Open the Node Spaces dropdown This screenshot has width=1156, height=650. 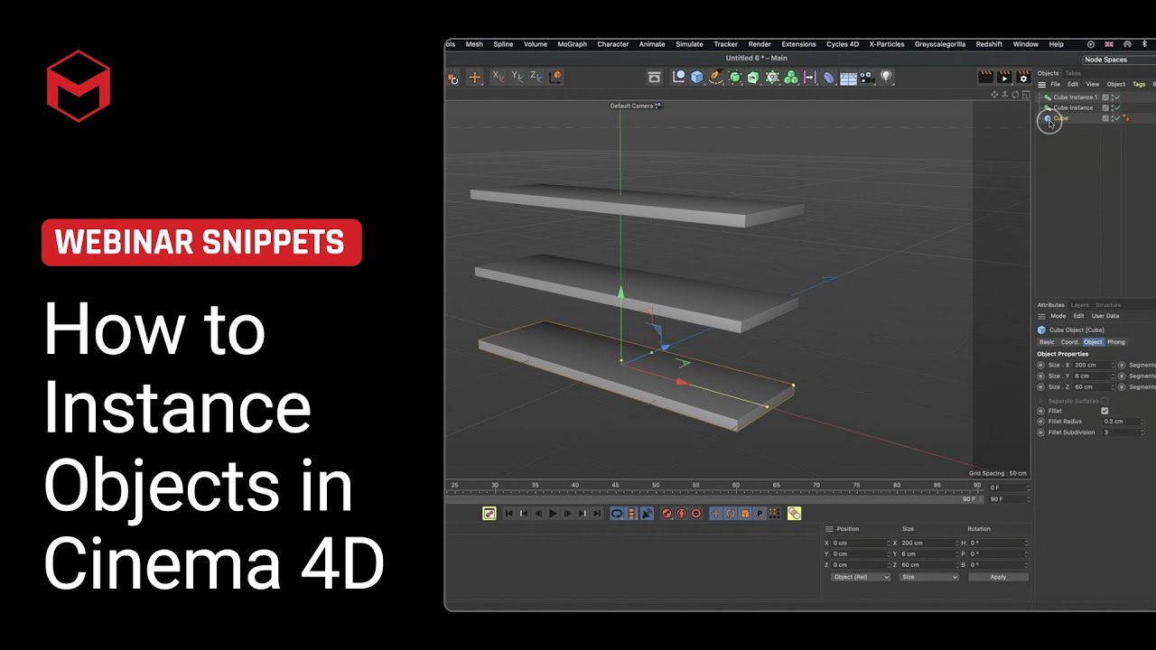tap(1119, 60)
